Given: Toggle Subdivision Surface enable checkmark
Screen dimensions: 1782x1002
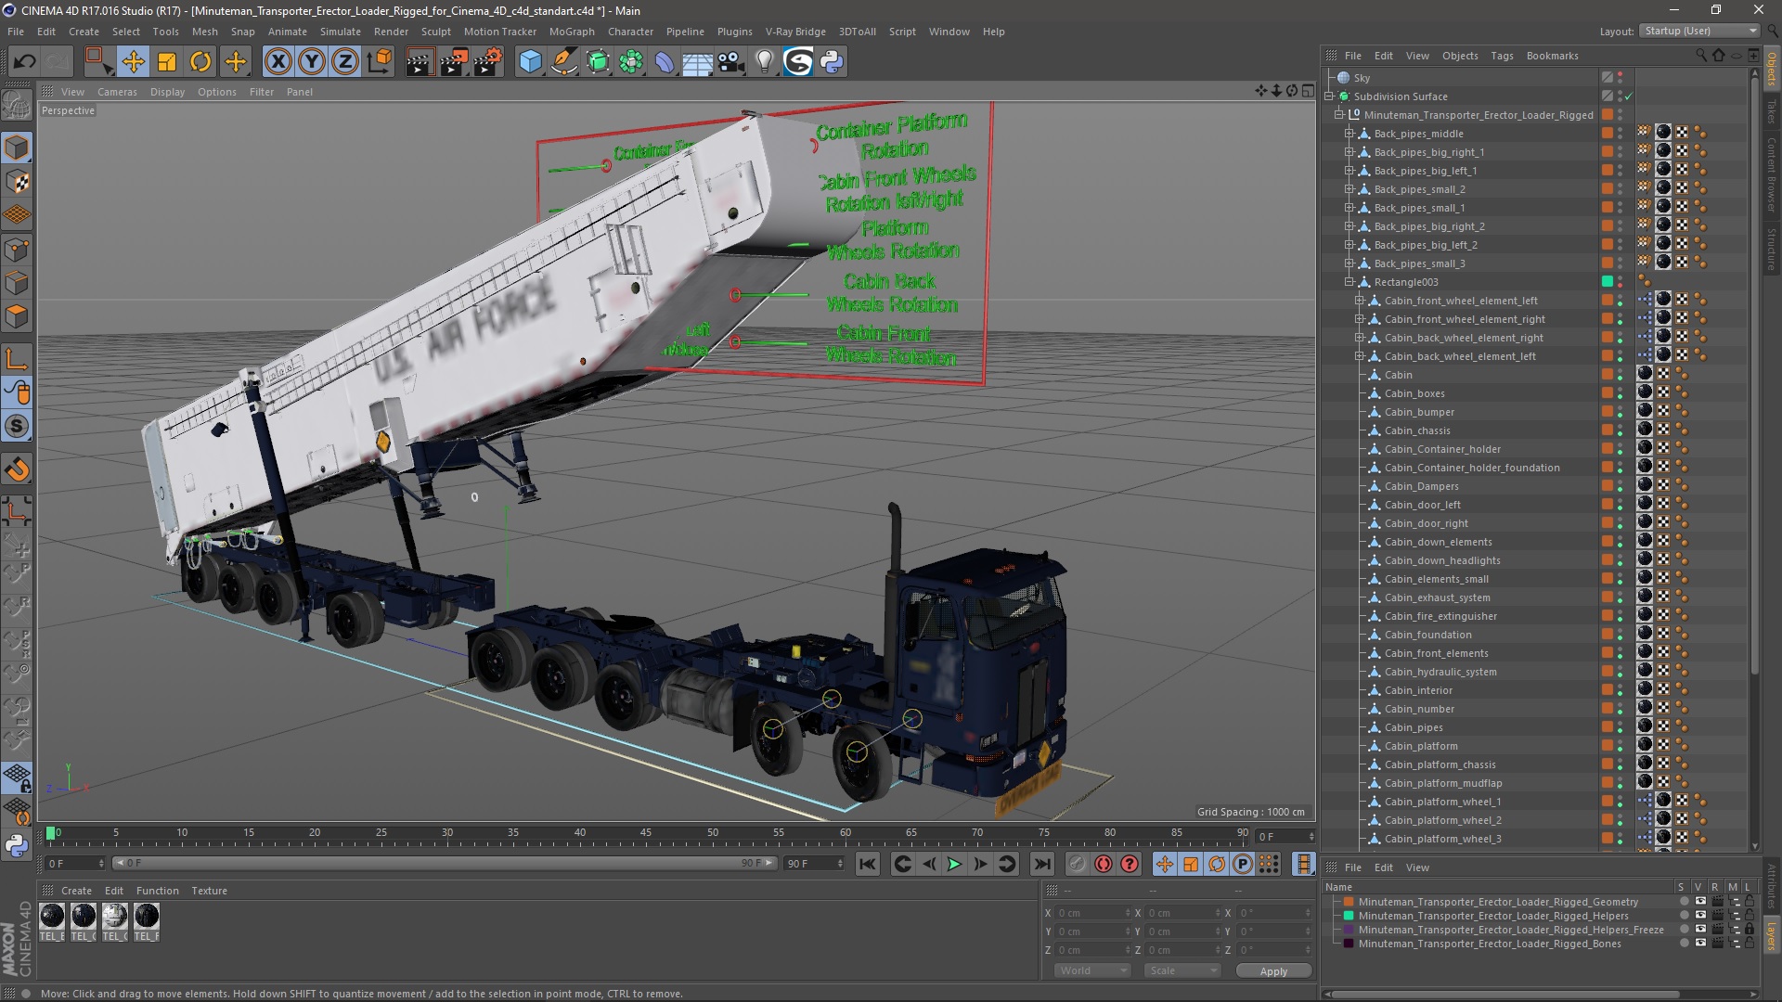Looking at the screenshot, I should pos(1629,96).
